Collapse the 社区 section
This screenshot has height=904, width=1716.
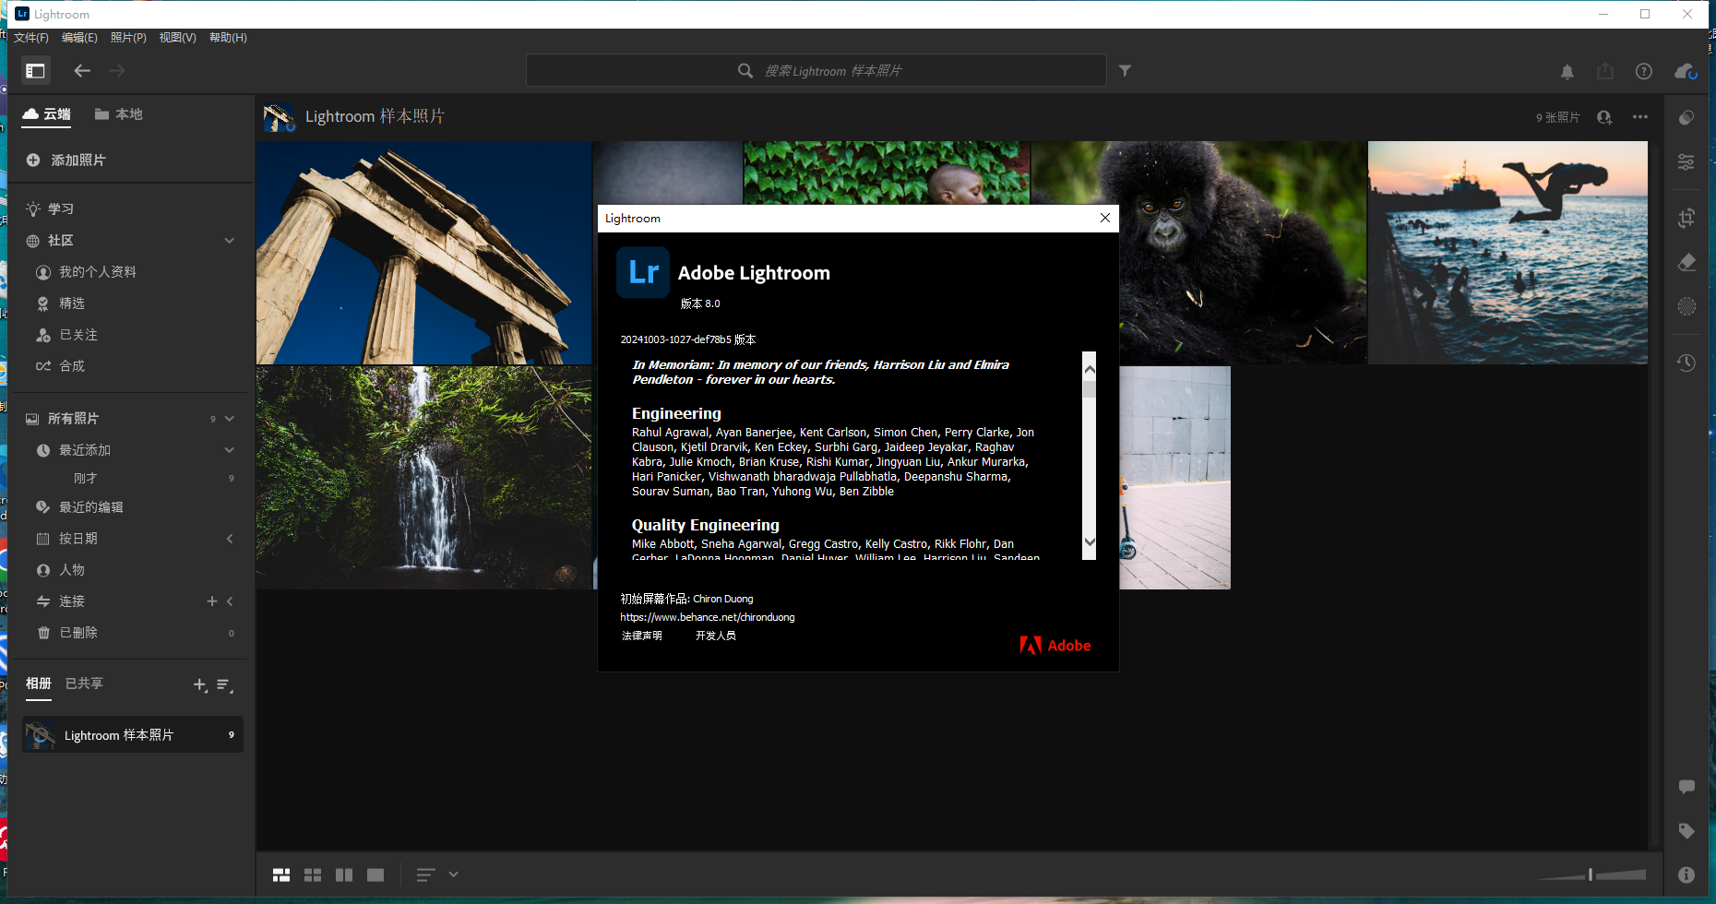pyautogui.click(x=229, y=240)
